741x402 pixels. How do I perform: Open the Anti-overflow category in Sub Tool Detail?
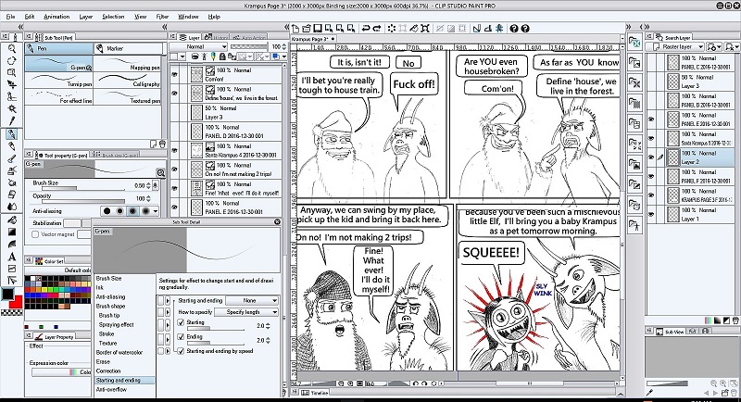(111, 390)
